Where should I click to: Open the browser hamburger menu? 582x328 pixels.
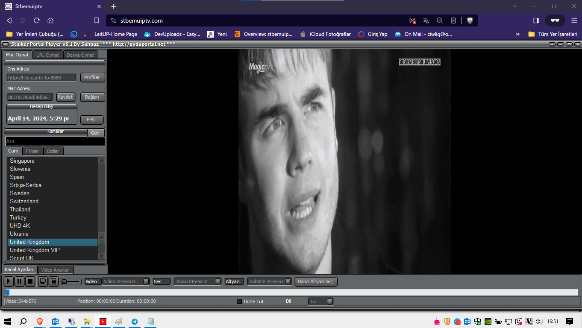click(574, 20)
